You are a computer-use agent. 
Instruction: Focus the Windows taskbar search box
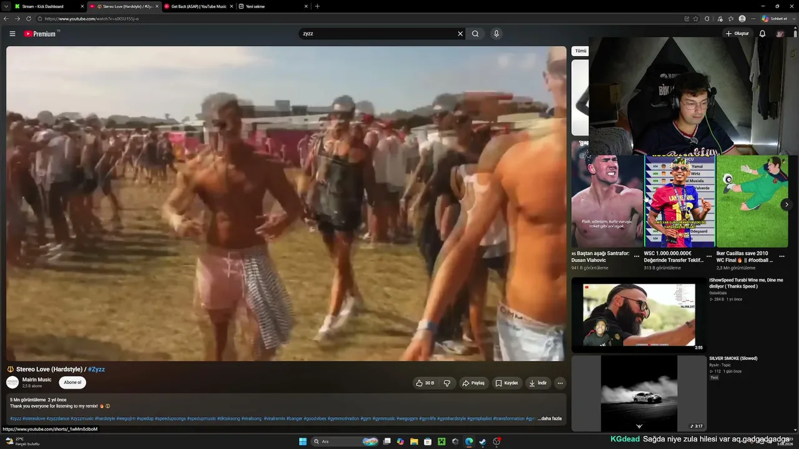(x=345, y=442)
